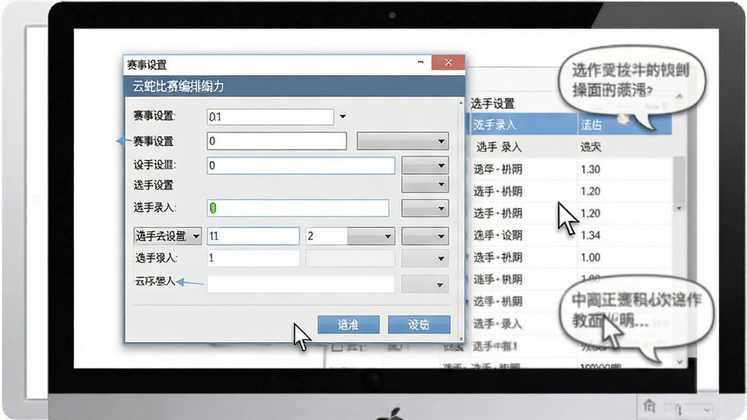Screen dimensions: 747x420
Task: Select the 1.34 cell in the background table
Action: [624, 236]
